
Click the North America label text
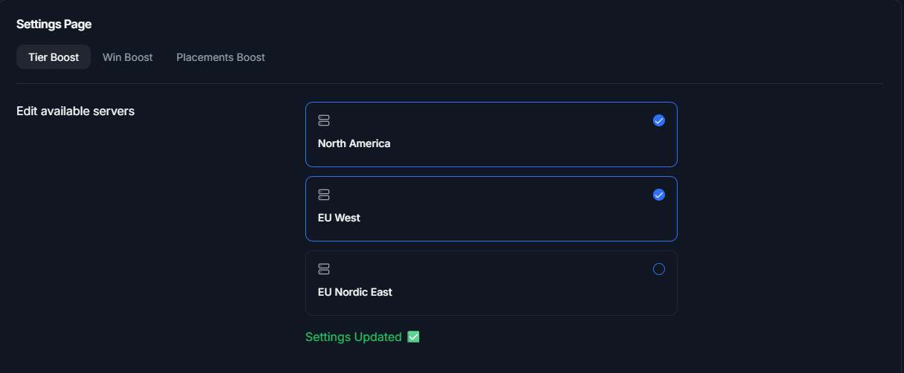tap(354, 143)
